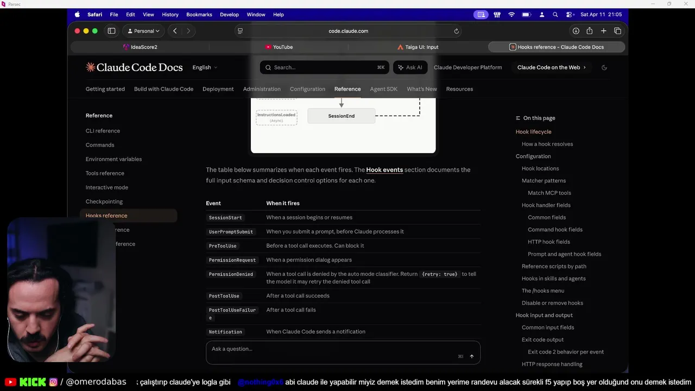Open Environment variables in sidebar

coord(113,159)
